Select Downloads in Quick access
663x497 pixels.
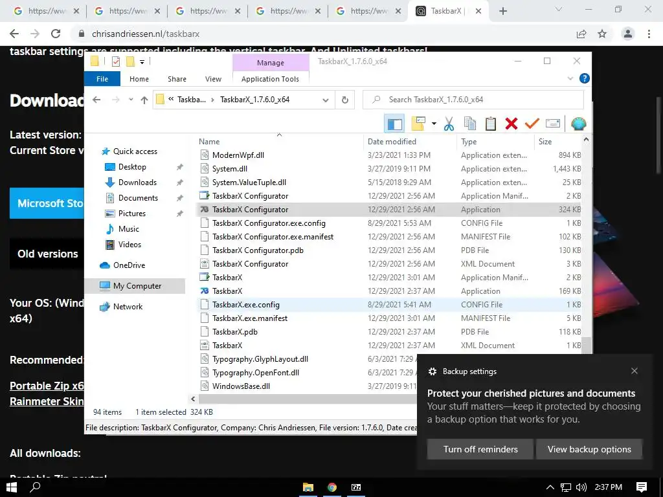click(x=137, y=182)
